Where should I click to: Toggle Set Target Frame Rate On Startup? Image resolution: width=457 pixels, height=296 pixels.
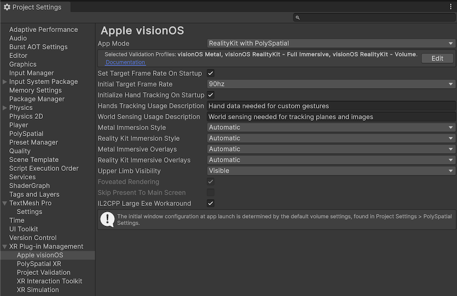coord(211,73)
